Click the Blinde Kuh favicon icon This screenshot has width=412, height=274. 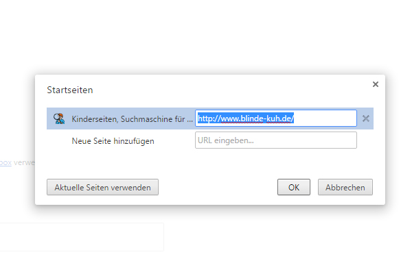(x=59, y=119)
